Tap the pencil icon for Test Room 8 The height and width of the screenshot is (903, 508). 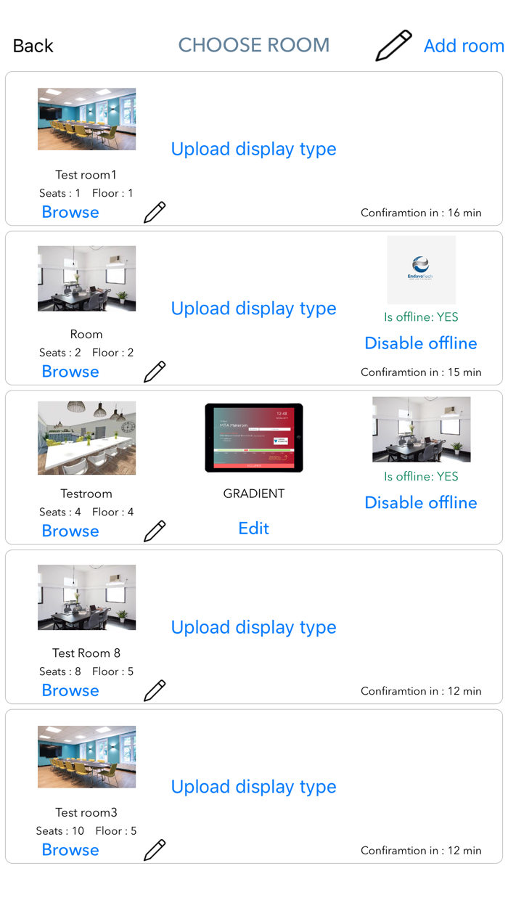tap(155, 690)
